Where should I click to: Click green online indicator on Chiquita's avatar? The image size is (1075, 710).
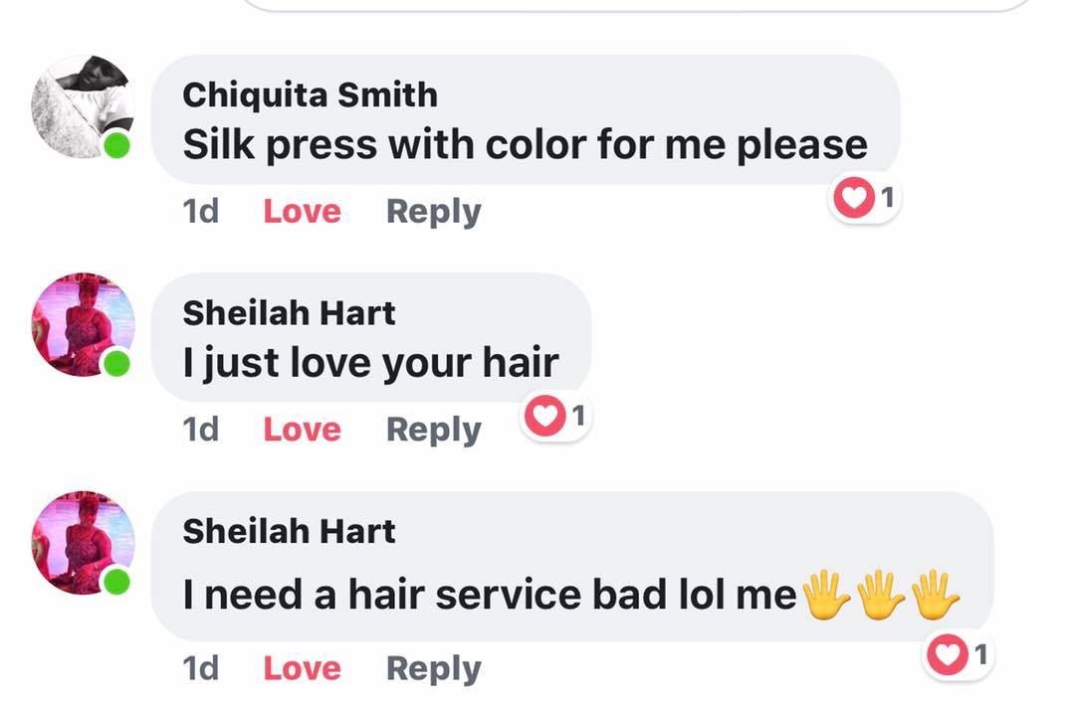point(116,145)
